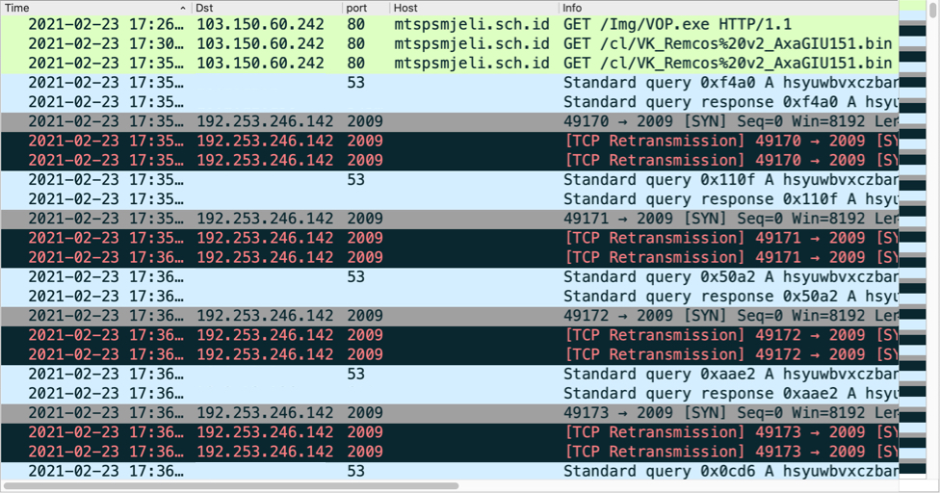
Task: Select the 49172 → 2009 [SYN] packet
Action: click(x=450, y=316)
